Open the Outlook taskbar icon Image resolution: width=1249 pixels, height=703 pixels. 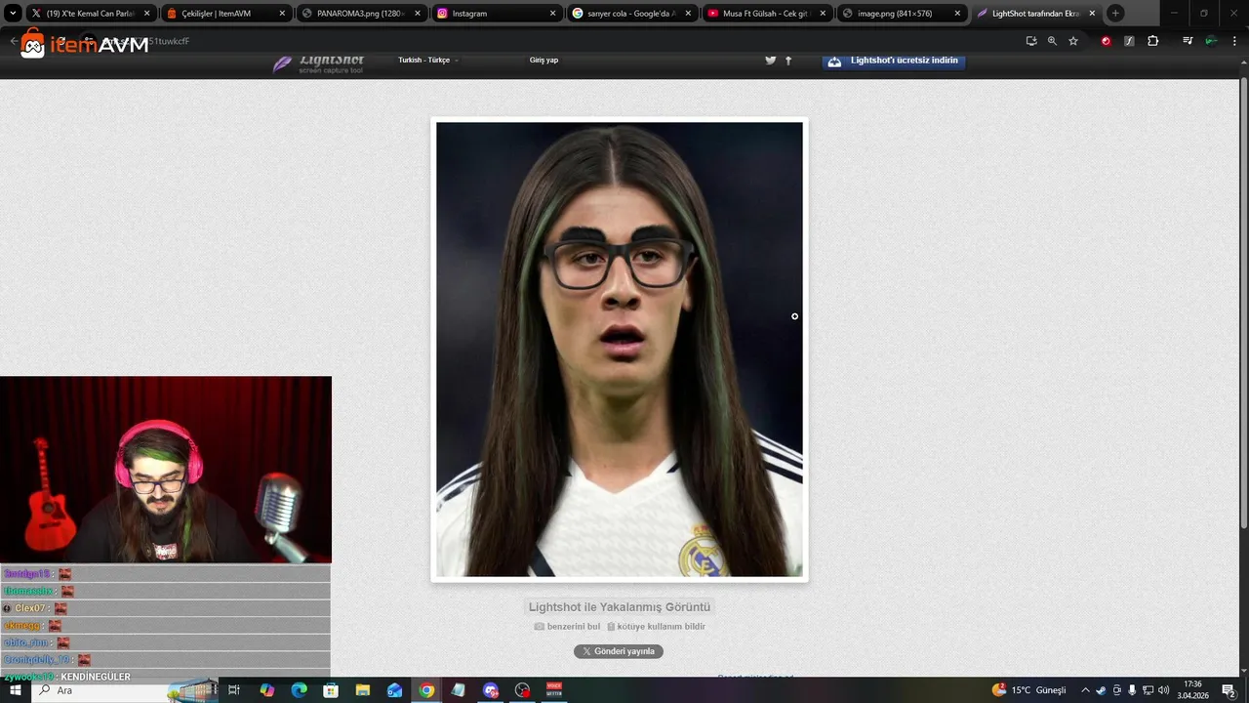click(394, 690)
